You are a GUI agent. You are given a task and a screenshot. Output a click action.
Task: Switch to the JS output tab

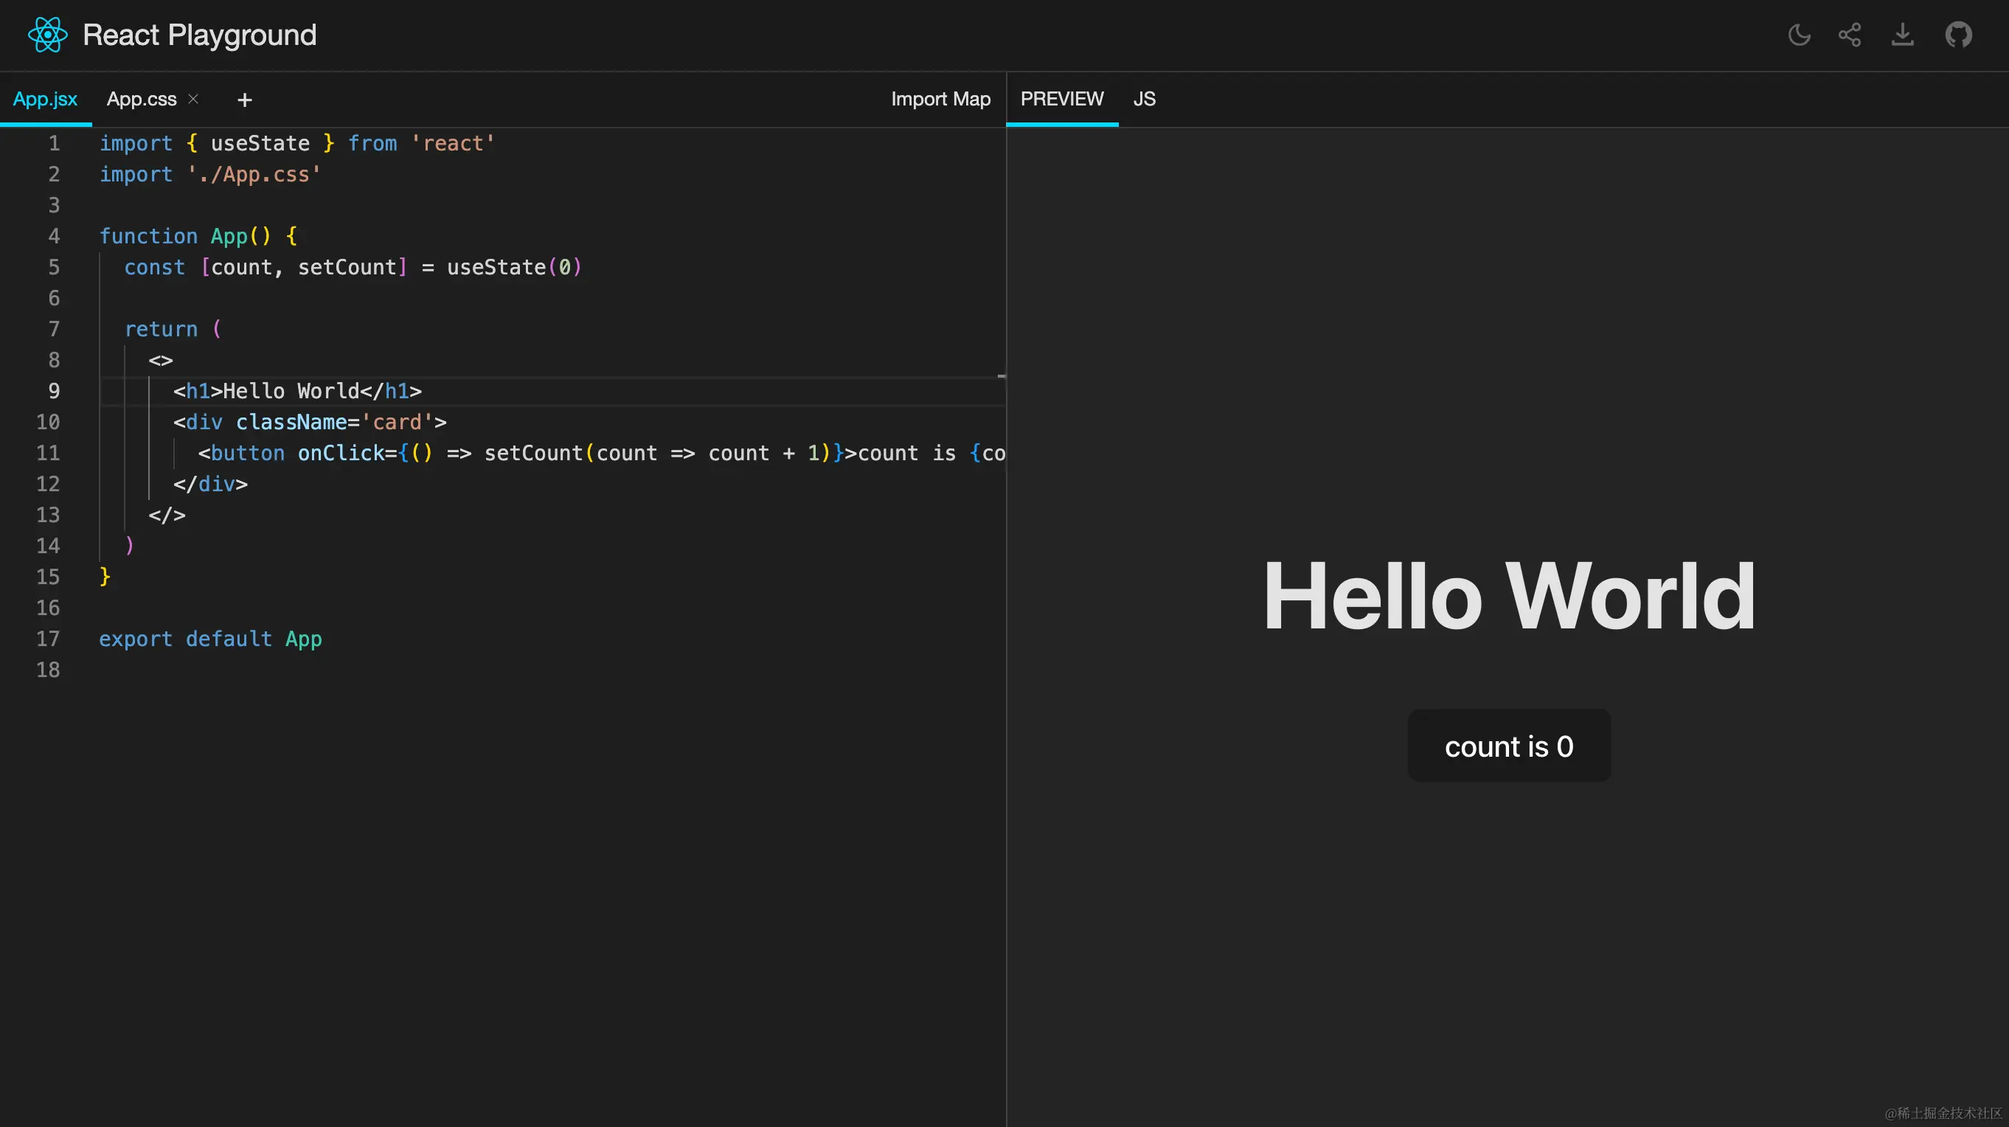pos(1143,99)
